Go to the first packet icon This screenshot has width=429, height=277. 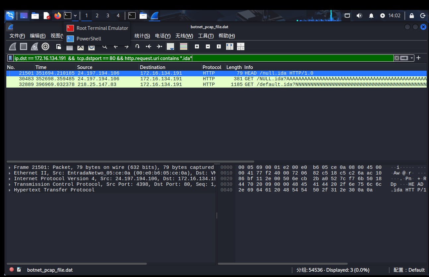[149, 46]
